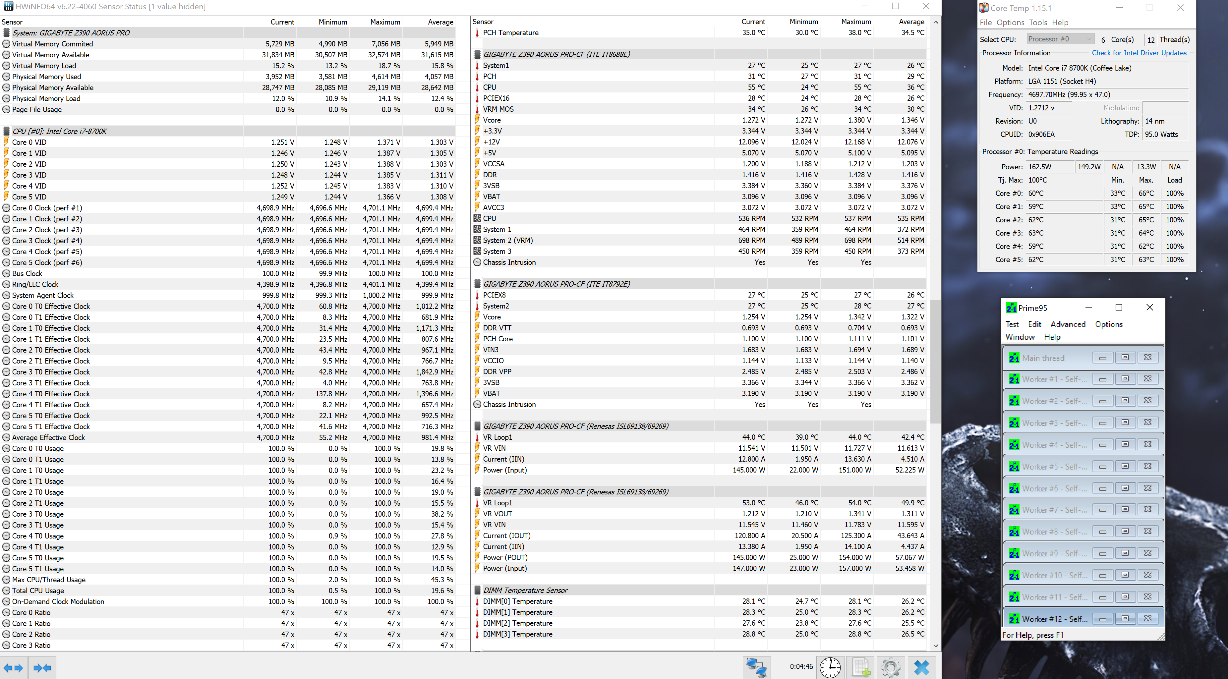Viewport: 1228px width, 679px height.
Task: Open Prime95 Edit menu
Action: coord(1034,324)
